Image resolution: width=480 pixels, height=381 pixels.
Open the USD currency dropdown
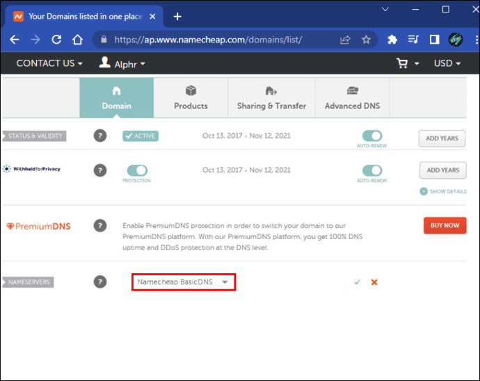coord(447,63)
